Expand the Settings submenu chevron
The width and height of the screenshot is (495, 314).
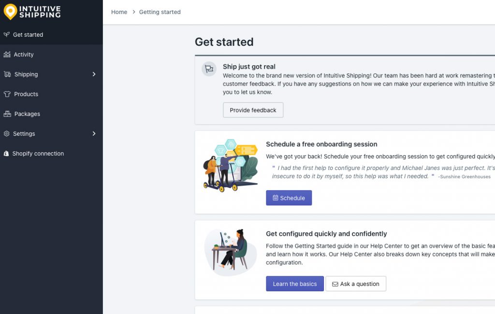[94, 133]
